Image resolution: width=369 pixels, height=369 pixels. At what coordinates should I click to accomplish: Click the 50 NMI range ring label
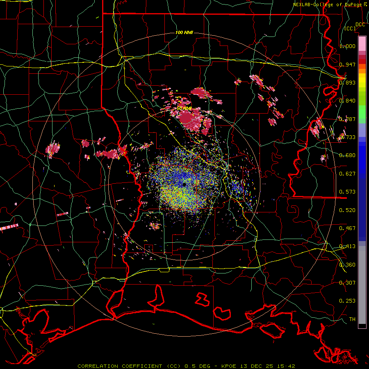[x=184, y=109]
